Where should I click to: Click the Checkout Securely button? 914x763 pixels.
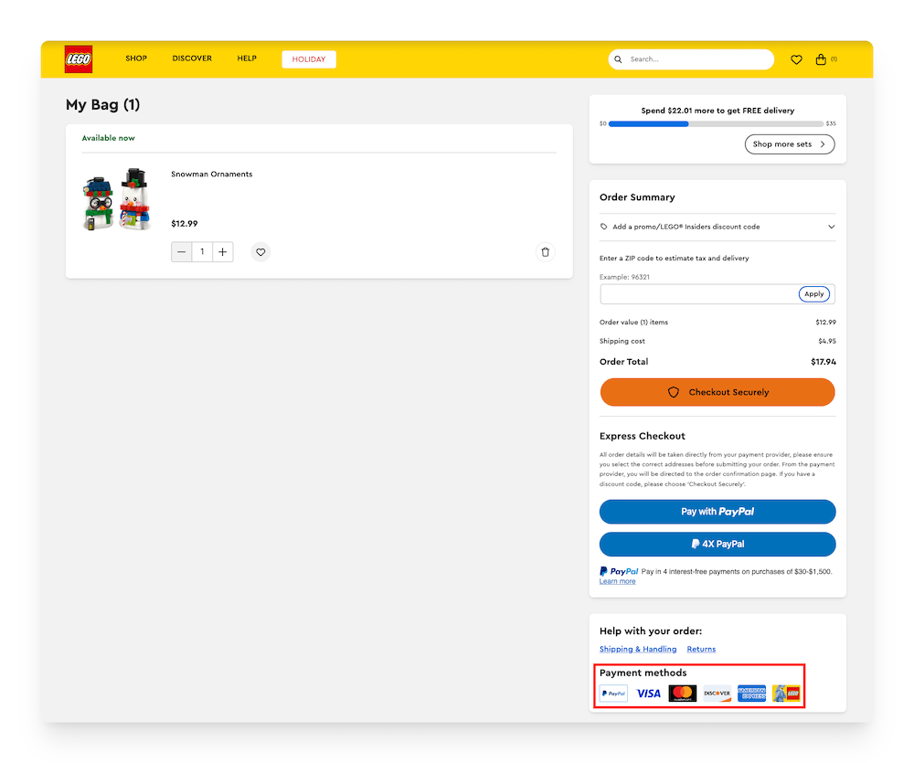click(x=717, y=392)
